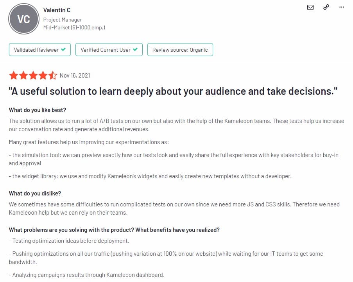The width and height of the screenshot is (353, 282).
Task: Click the "What problems are you solving" heading
Action: tap(114, 230)
